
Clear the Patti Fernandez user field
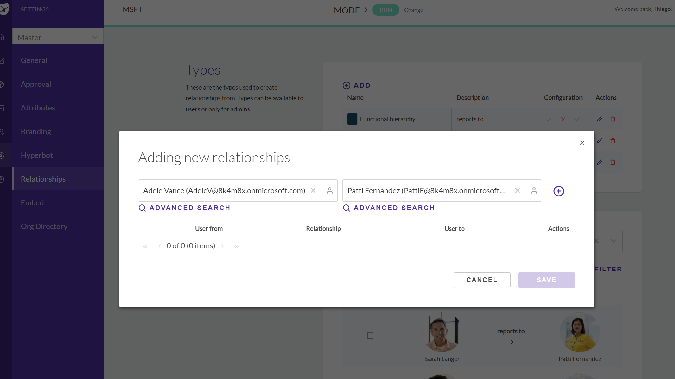[518, 190]
